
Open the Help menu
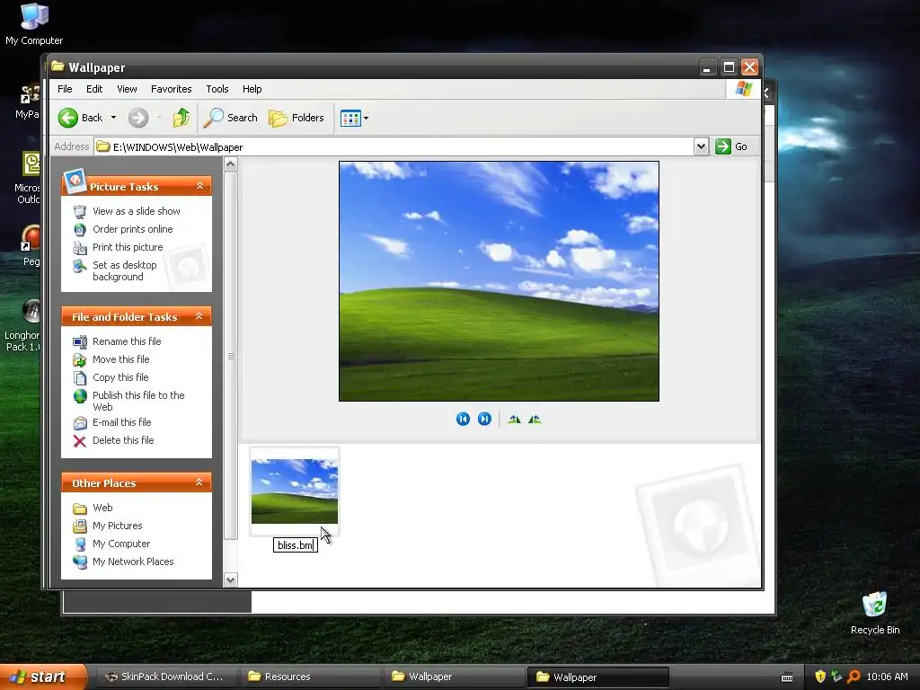(x=252, y=89)
